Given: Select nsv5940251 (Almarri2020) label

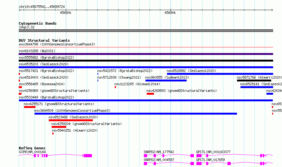Looking at the screenshot, I should pyautogui.click(x=75, y=130).
